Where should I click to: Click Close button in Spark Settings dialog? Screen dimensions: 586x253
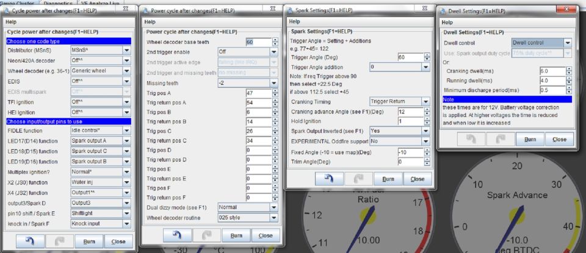(x=418, y=179)
